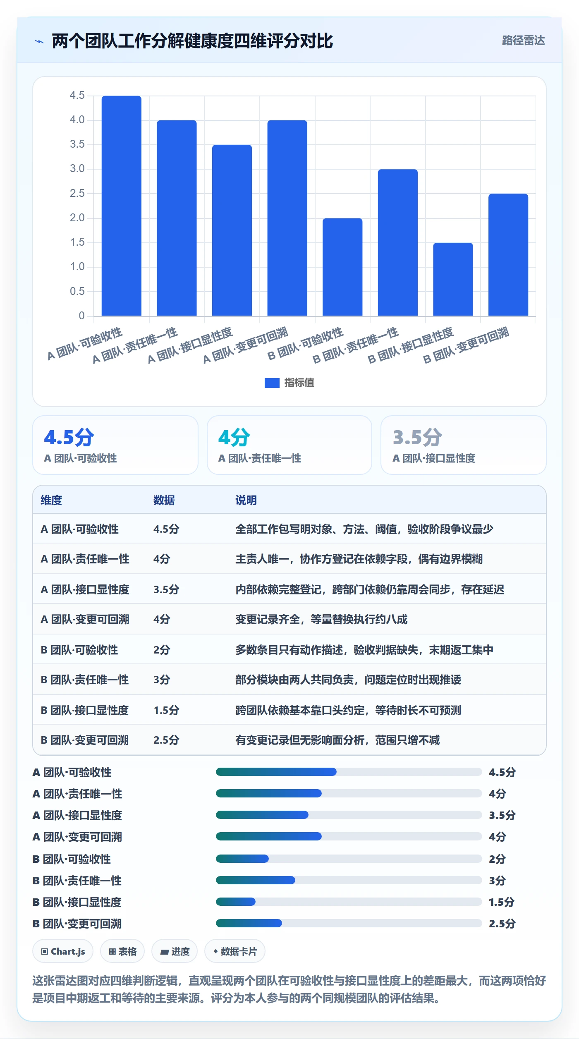Select the B 团队·可验收性 column in the bar chart
The height and width of the screenshot is (1039, 579).
point(342,267)
